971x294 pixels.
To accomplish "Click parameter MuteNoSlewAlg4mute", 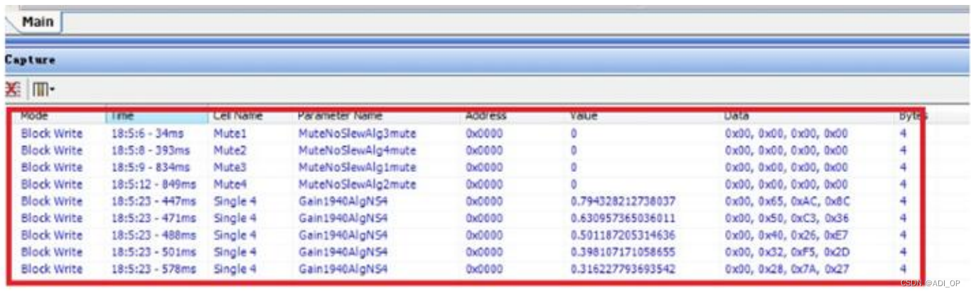I will coord(357,151).
